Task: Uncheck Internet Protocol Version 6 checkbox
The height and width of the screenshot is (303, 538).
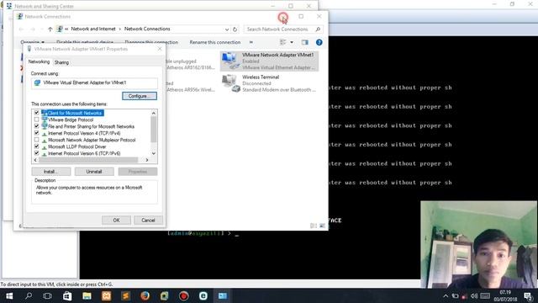Action: pos(37,153)
